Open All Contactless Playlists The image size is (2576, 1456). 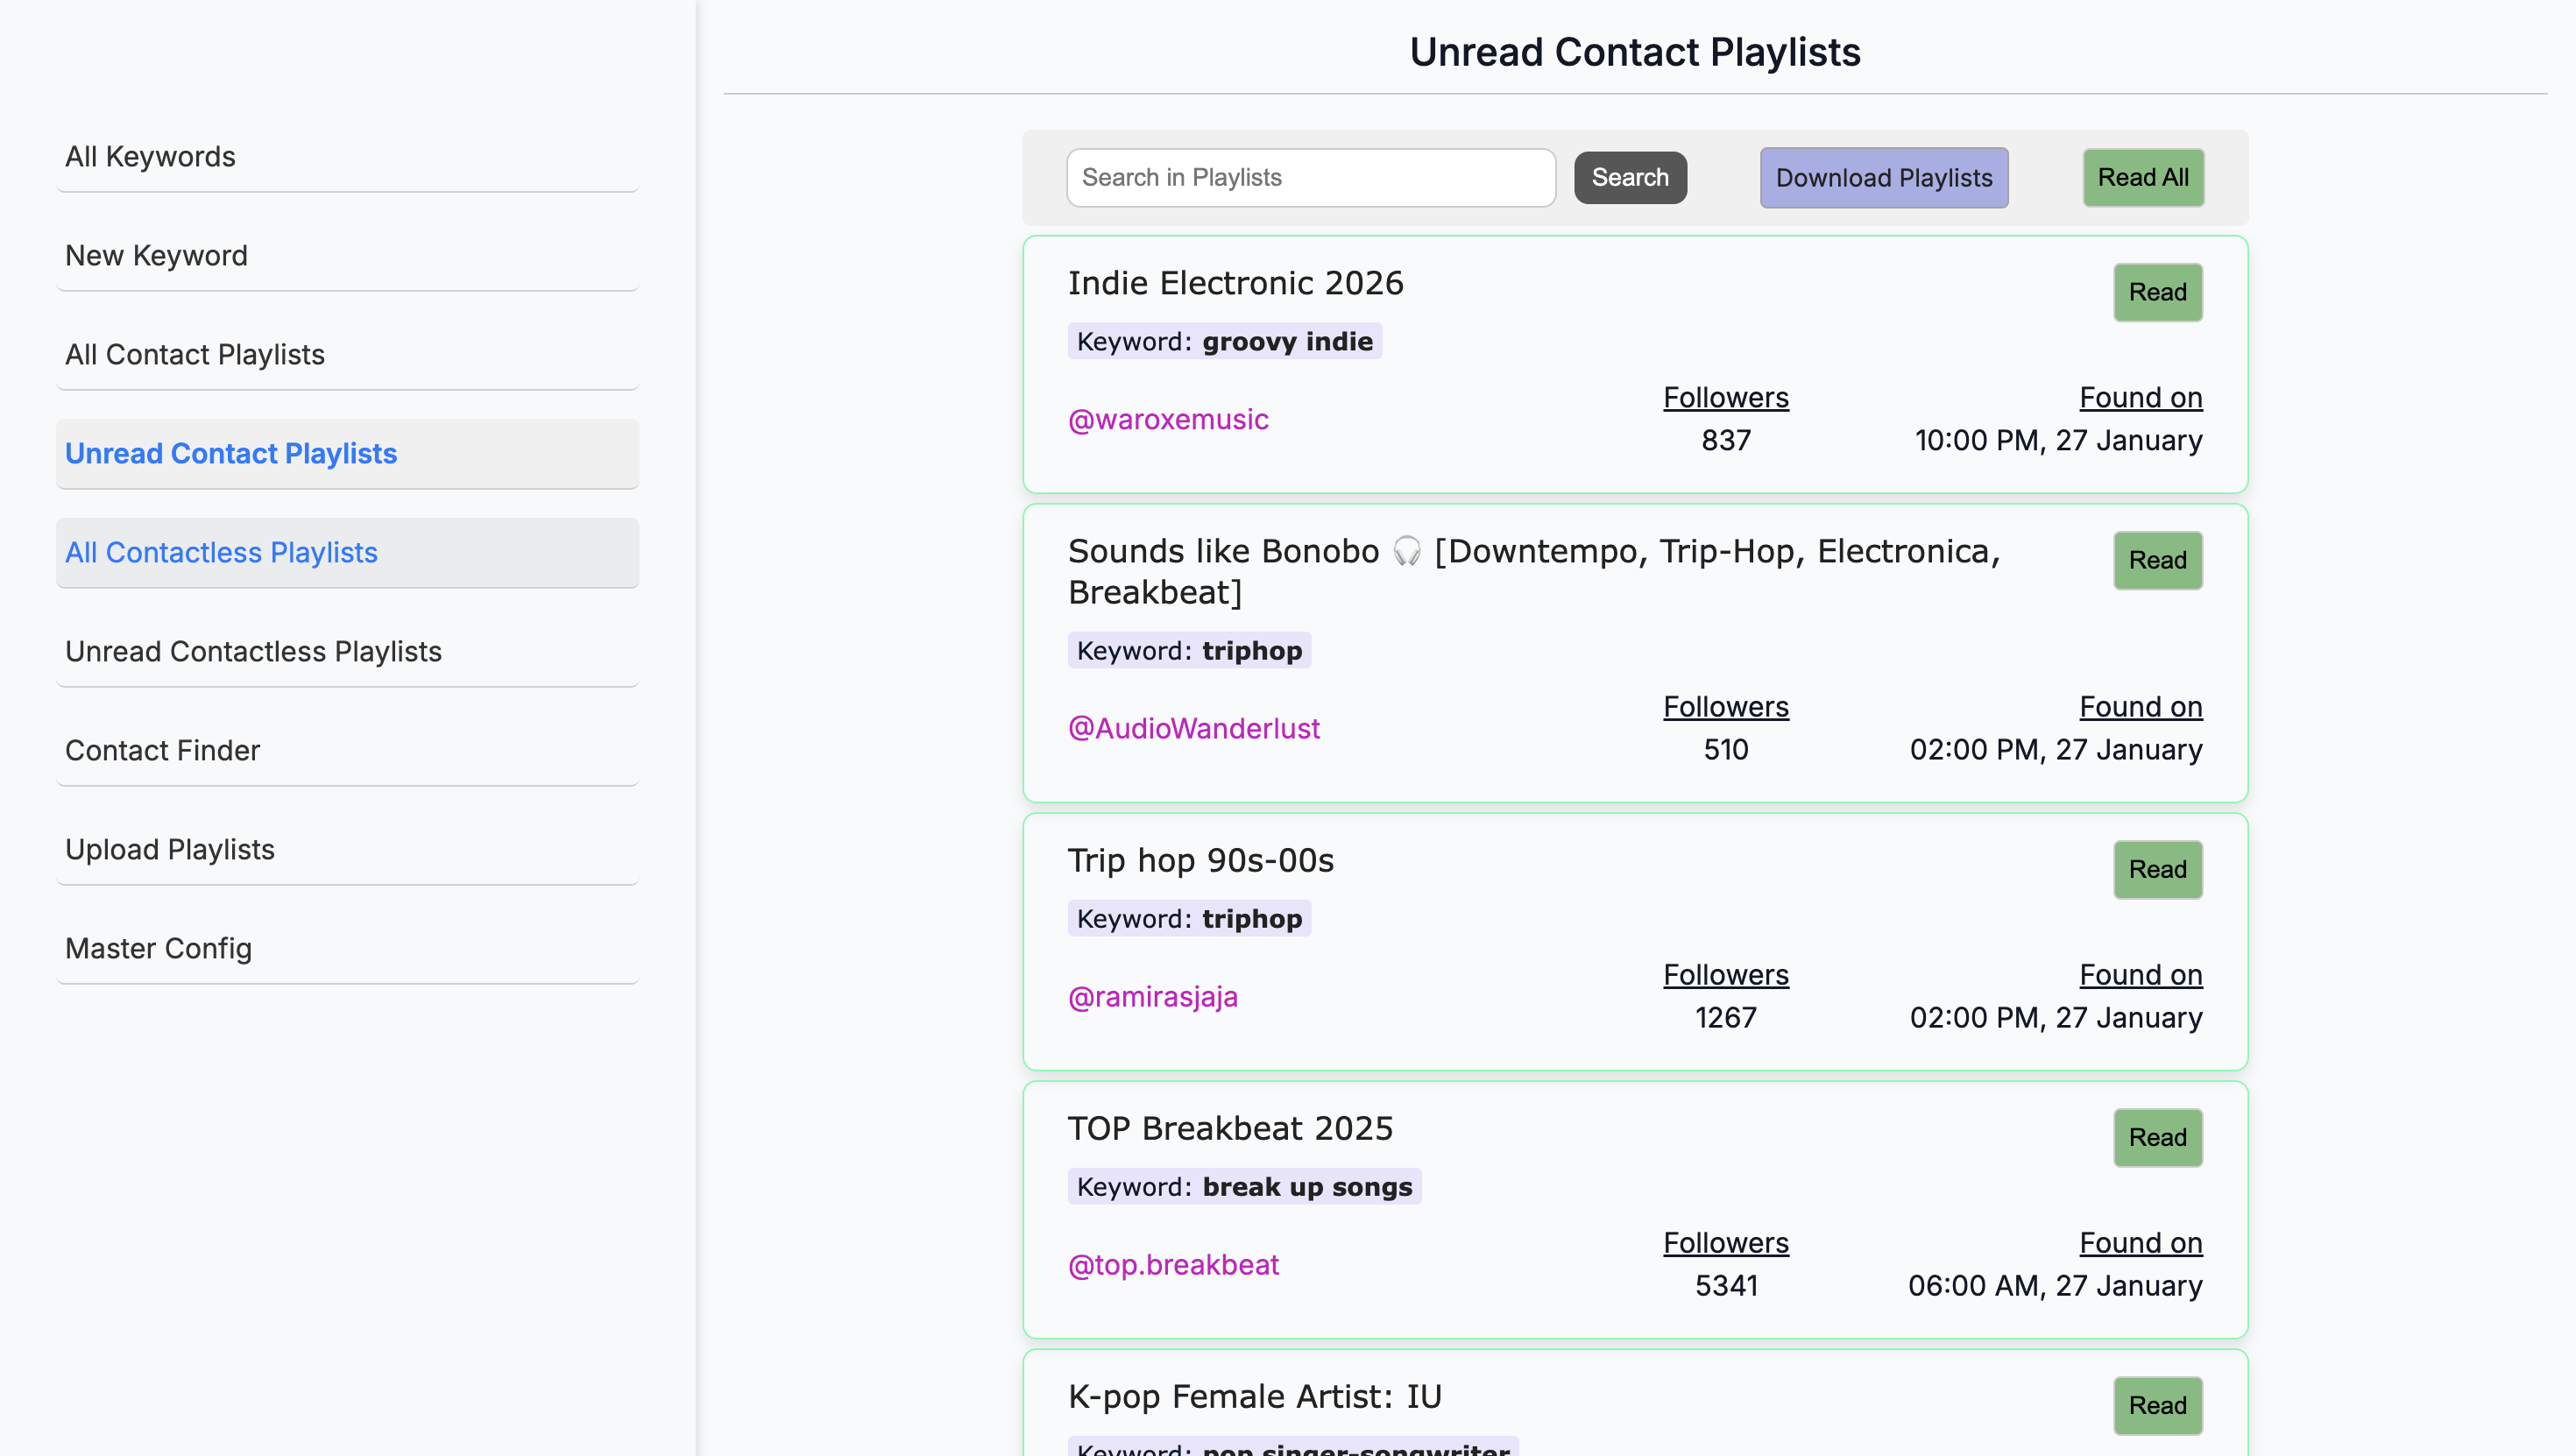[347, 553]
